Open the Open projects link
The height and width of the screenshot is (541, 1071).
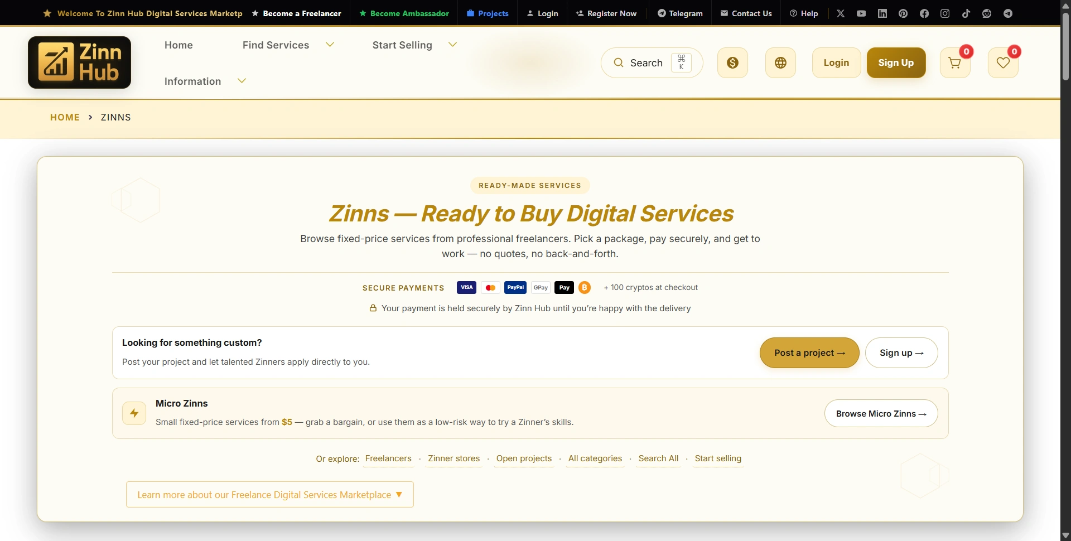tap(524, 458)
